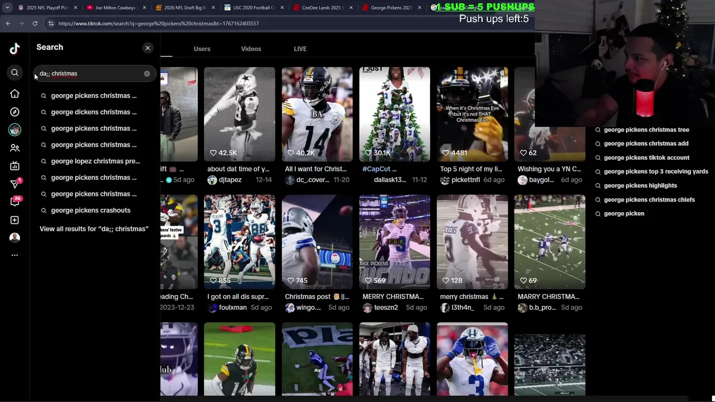Like the wingo video showing 745
This screenshot has width=715, height=402.
point(290,280)
